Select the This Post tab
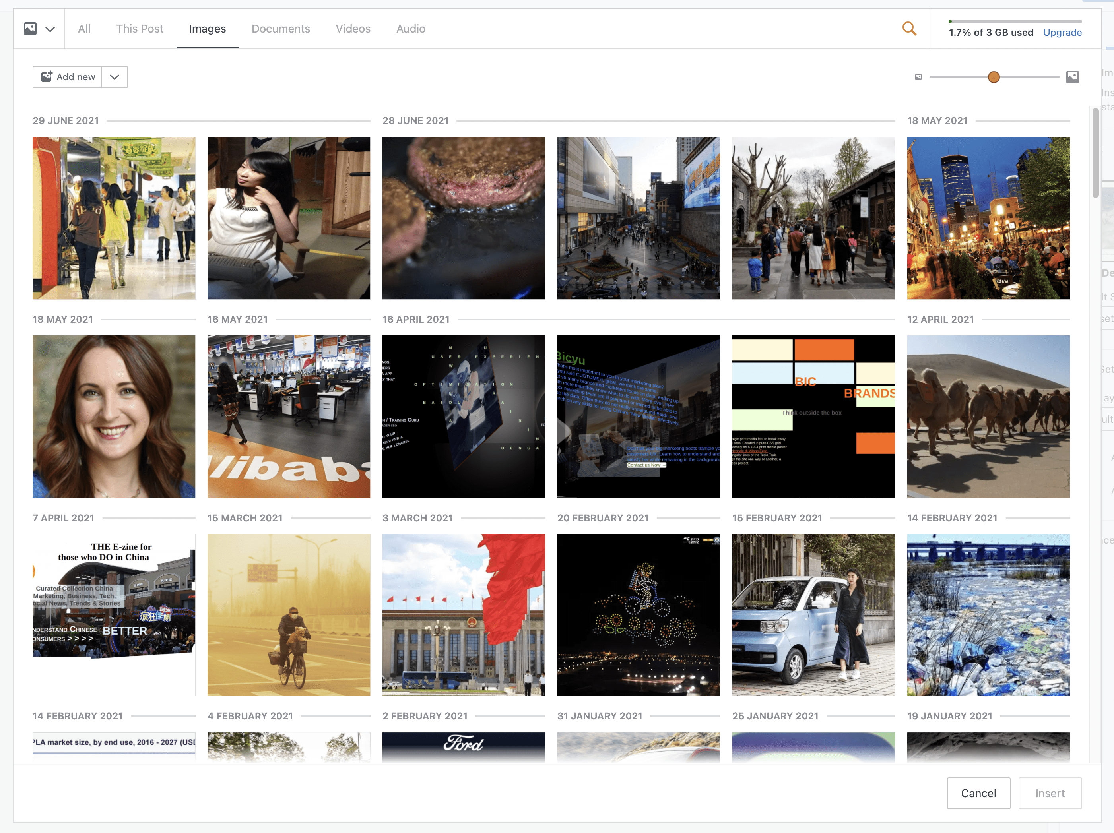1114x833 pixels. coord(140,29)
